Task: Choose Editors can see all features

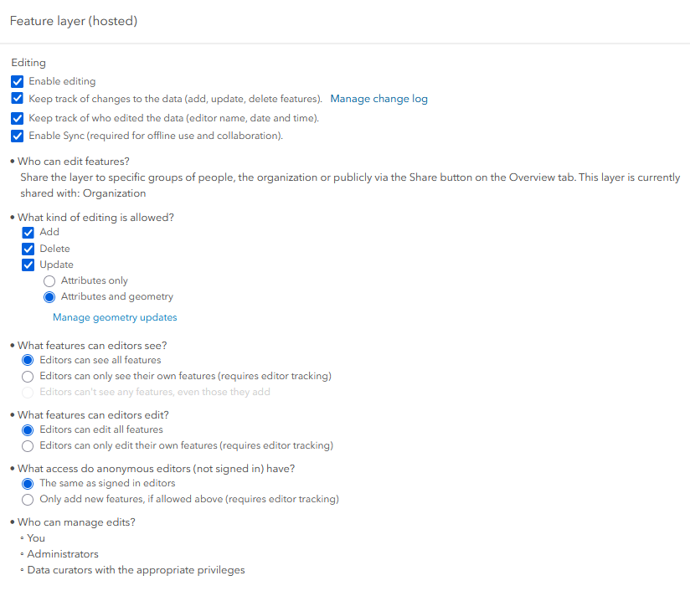Action: 28,361
